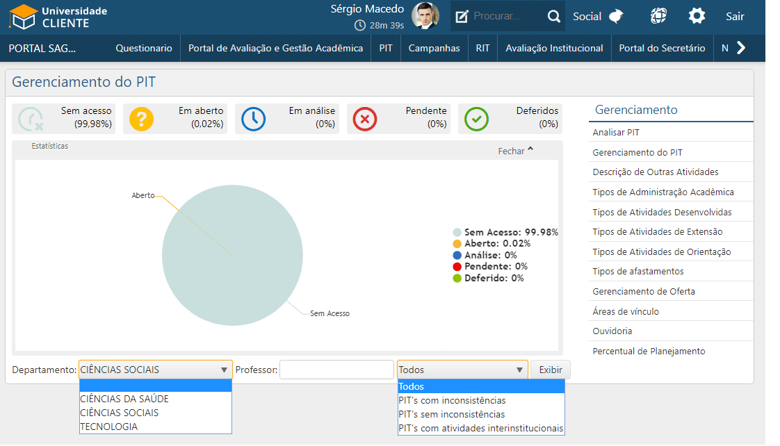Click the yellow question mark Em aberto icon

tap(141, 119)
